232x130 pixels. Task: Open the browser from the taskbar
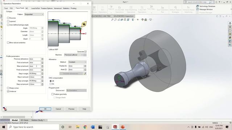click(x=85, y=127)
